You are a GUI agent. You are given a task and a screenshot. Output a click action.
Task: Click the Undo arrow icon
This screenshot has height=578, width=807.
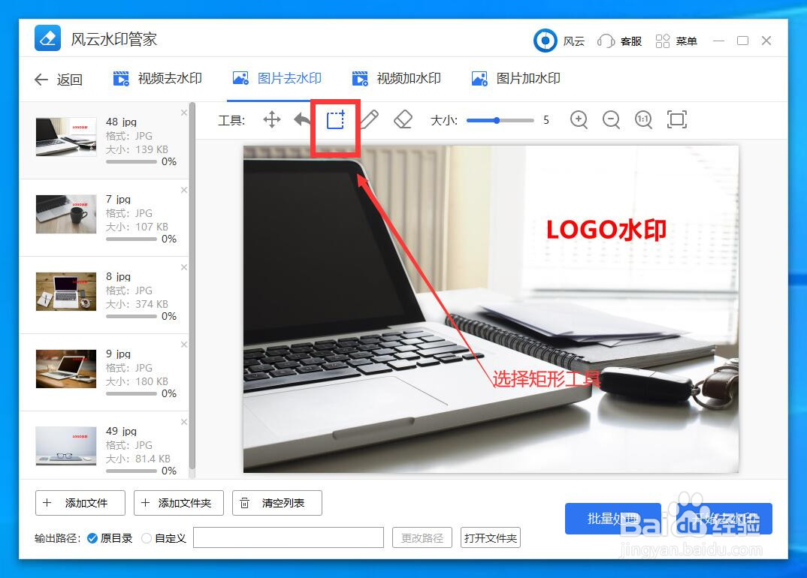(x=304, y=119)
